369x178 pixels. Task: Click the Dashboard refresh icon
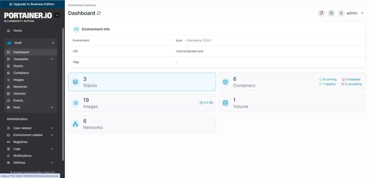[x=99, y=13]
